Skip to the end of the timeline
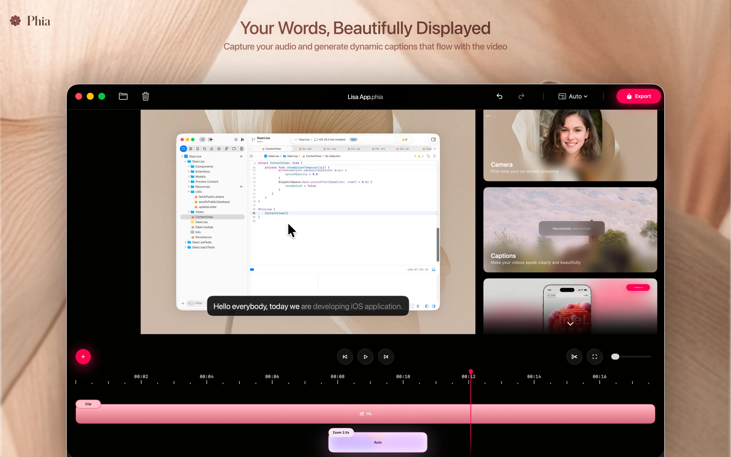 point(386,357)
